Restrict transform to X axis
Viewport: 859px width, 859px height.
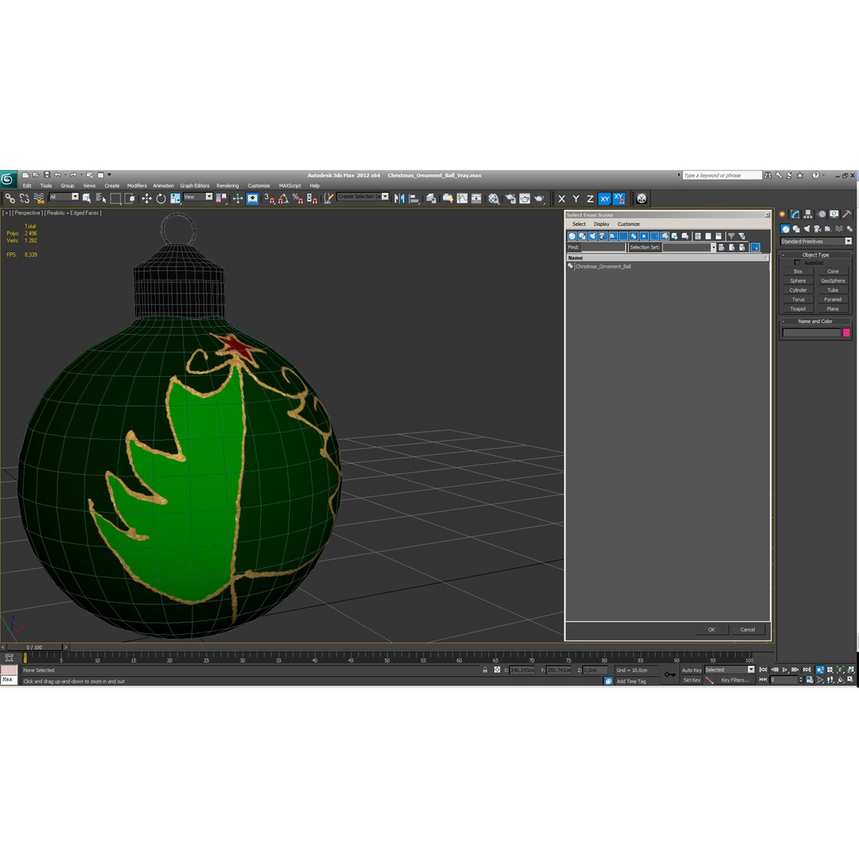(562, 199)
